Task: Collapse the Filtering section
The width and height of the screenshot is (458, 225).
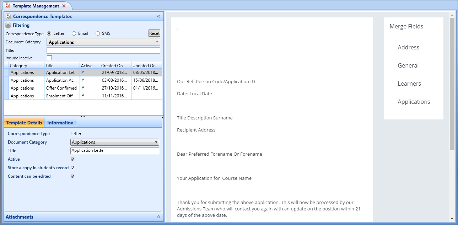Action: 8,25
